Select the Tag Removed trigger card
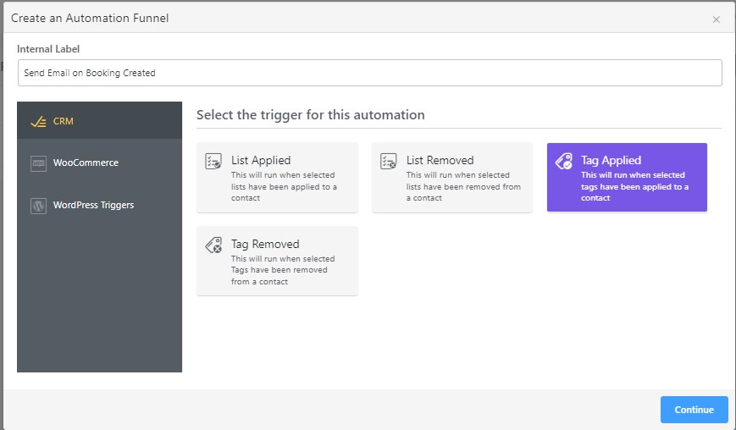Screen dimensions: 736x430 point(278,261)
